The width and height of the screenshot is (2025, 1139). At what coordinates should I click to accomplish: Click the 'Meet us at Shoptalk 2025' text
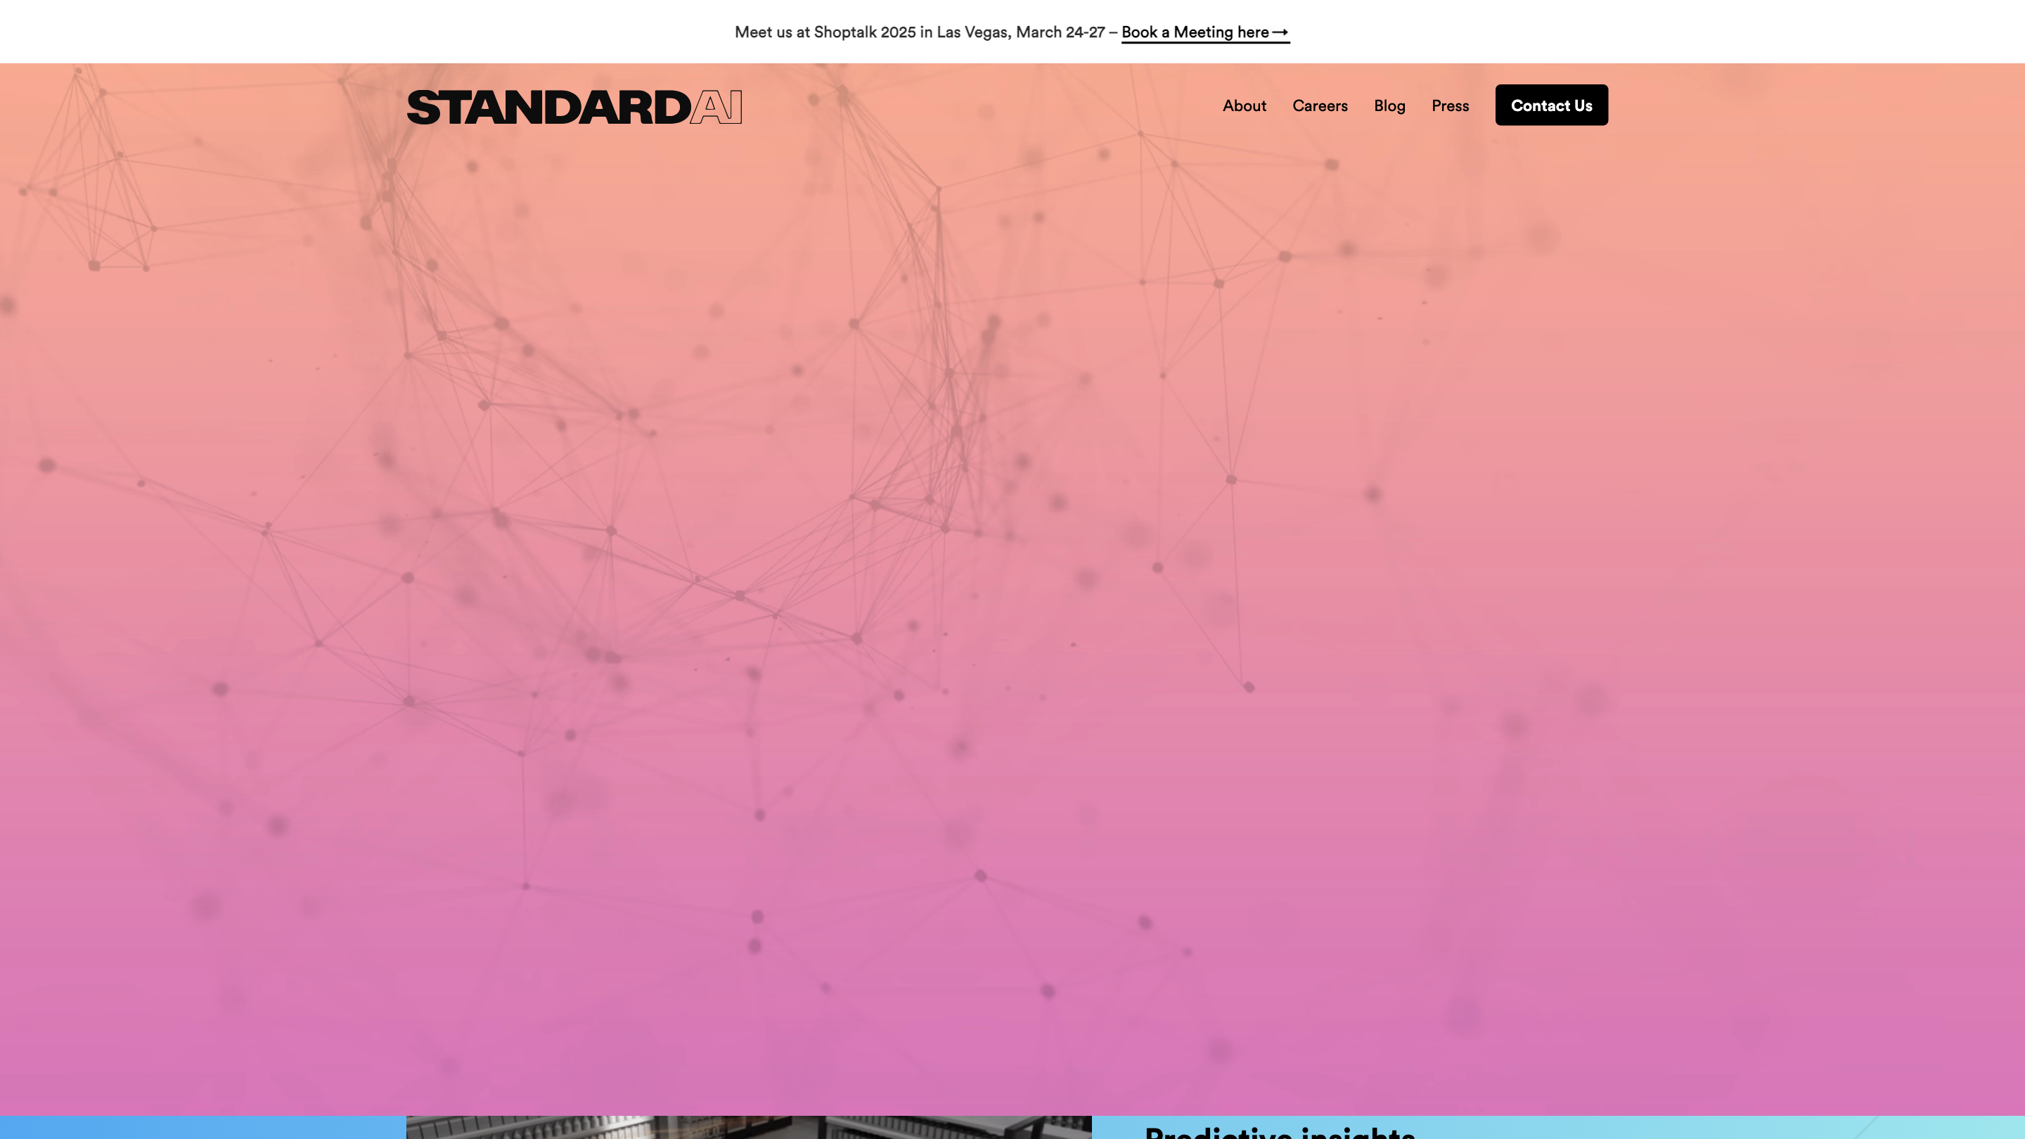[825, 32]
